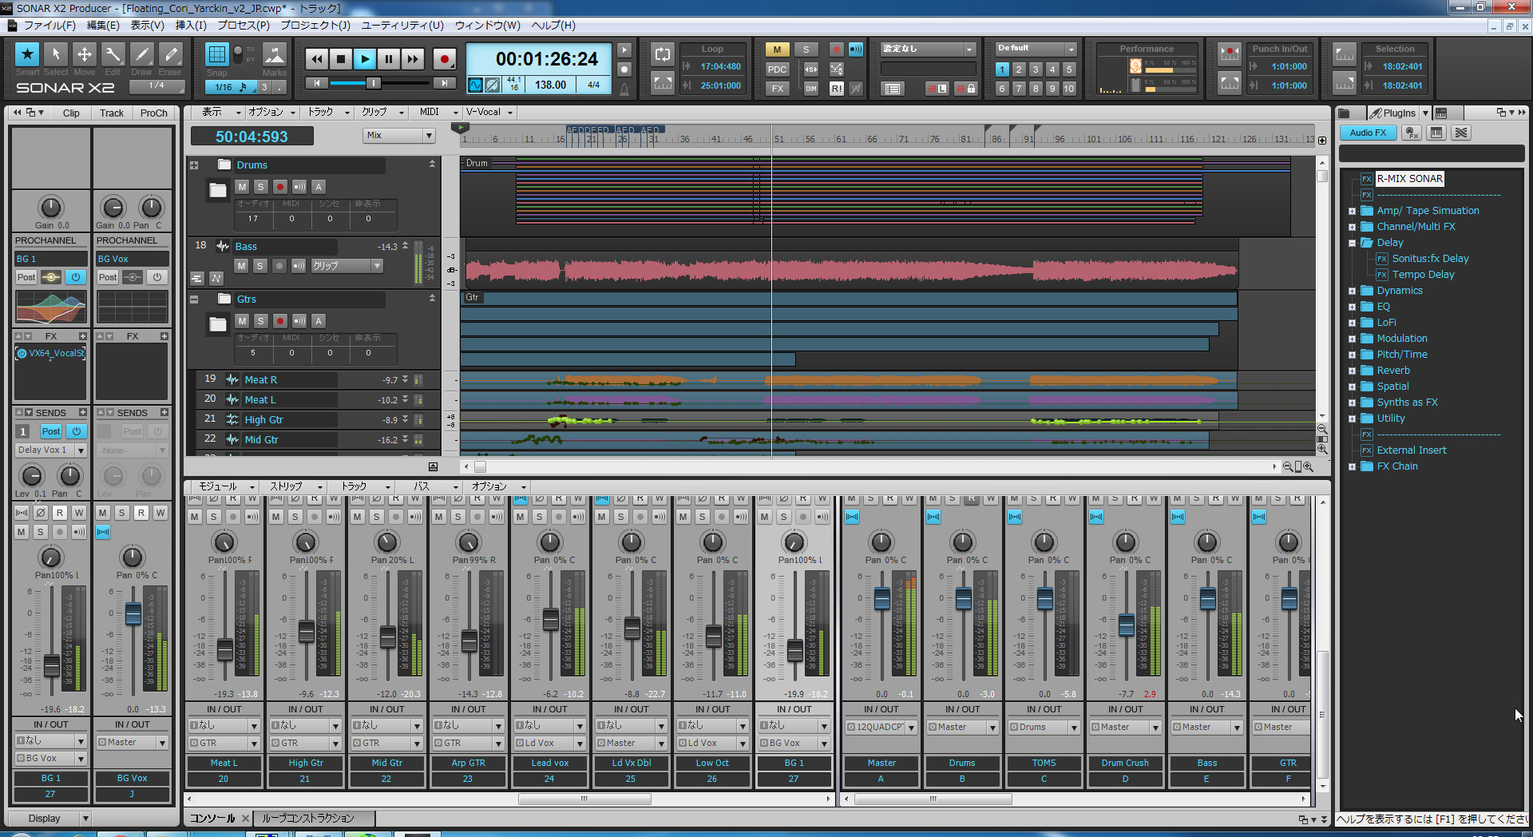Viewport: 1533px width, 837px height.
Task: Collapse the Delay plugin folder
Action: pos(1352,243)
